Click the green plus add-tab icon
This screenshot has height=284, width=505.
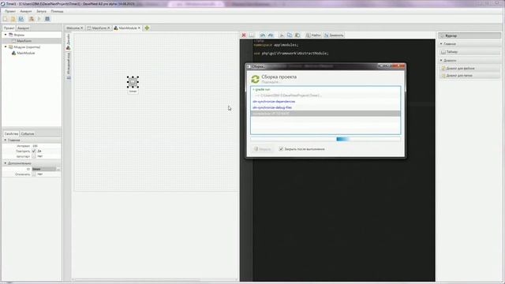(147, 28)
